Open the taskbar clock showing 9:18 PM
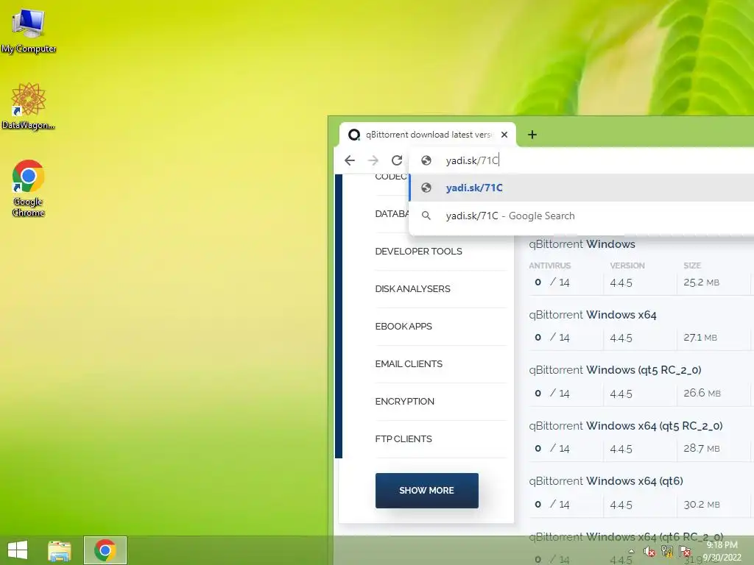The height and width of the screenshot is (565, 754). [722, 551]
